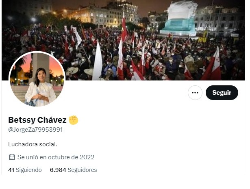Viewport: 250px width, 189px height.
Task: Select the Betssy Chávez display name
Action: coord(37,120)
